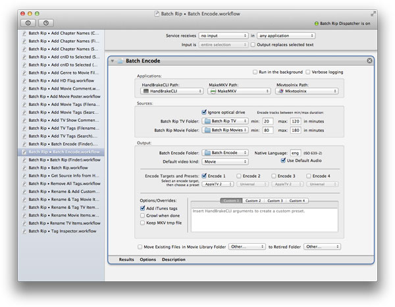Viewport: 395px width, 307px height.
Task: Click the workflow document icon in title bar
Action: 156,13
